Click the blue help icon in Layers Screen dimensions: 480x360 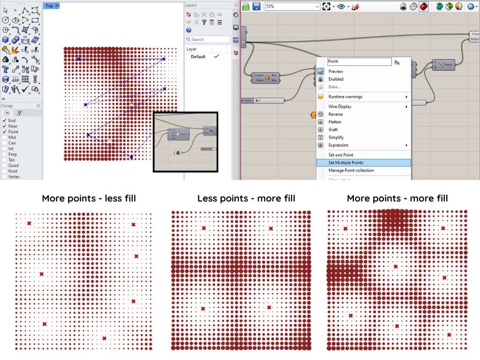click(188, 30)
